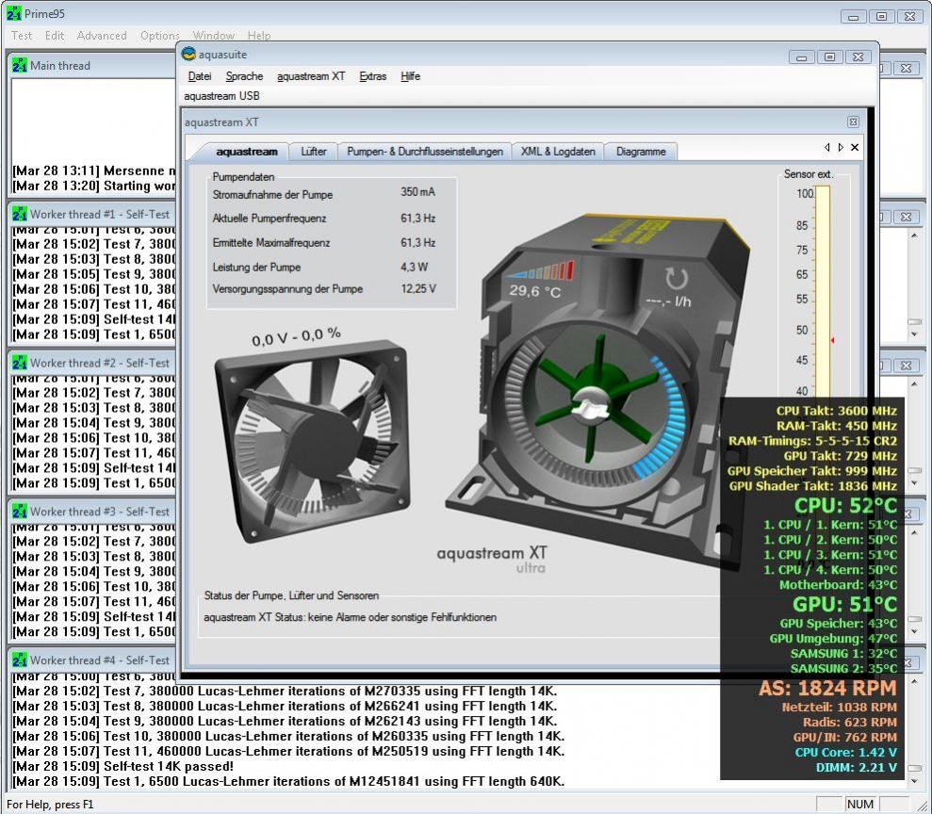
Task: Click the Worker thread #2 - Self-Test title
Action: click(99, 363)
